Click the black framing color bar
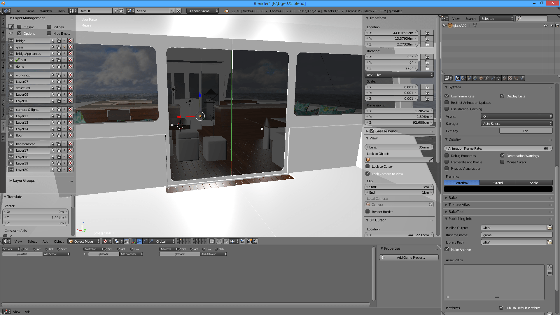Screen dimensions: 560x315 tap(498, 189)
